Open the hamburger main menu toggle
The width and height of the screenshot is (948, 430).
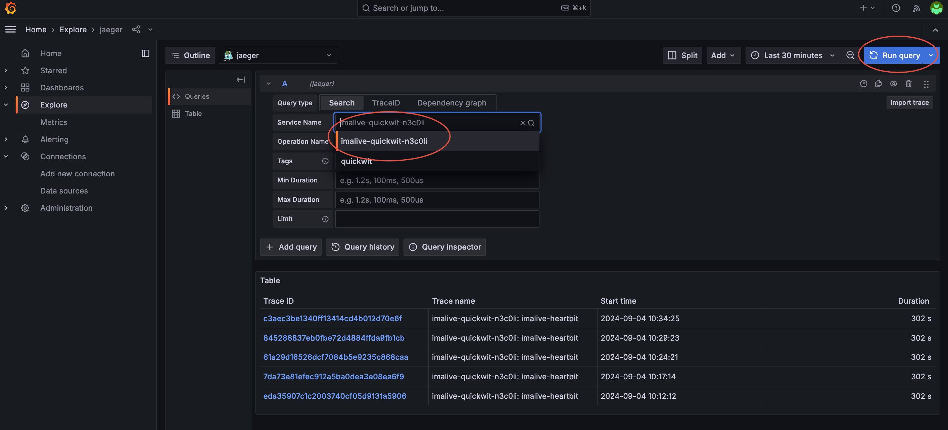point(10,30)
